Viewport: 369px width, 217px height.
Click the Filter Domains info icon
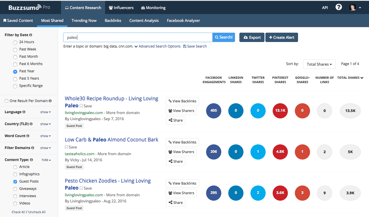click(33, 148)
